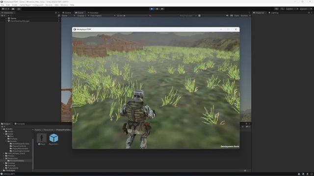314x176 pixels.
Task: Click the cloud services icon
Action: click(x=13, y=9)
